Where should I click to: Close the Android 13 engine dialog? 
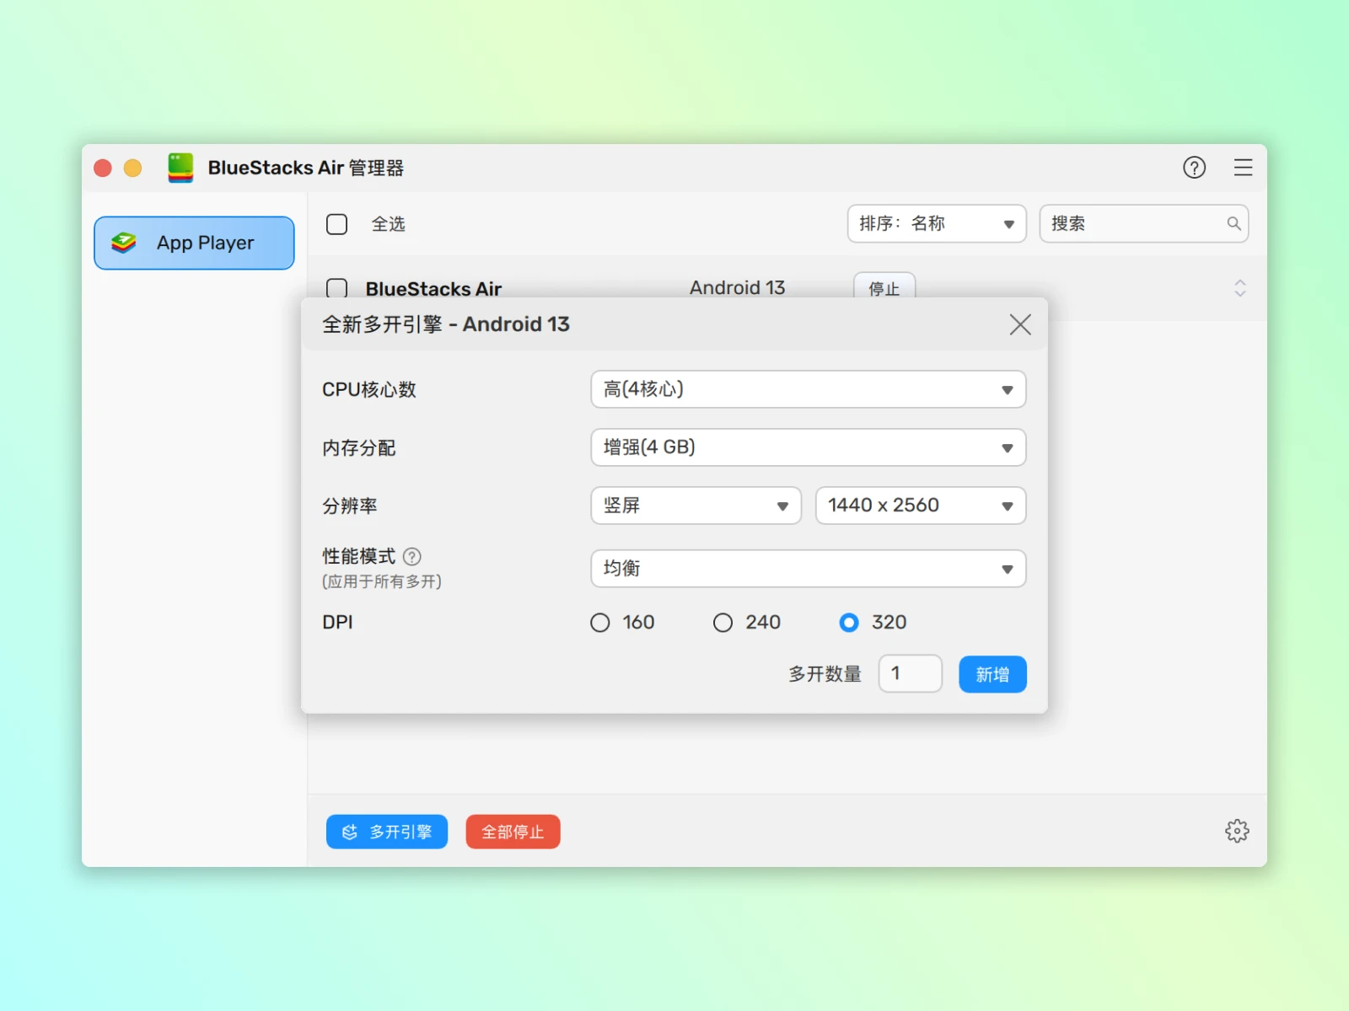[1020, 324]
